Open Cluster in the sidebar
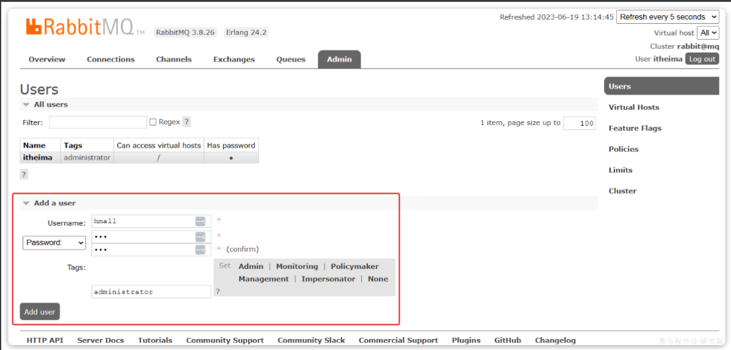 [x=622, y=191]
